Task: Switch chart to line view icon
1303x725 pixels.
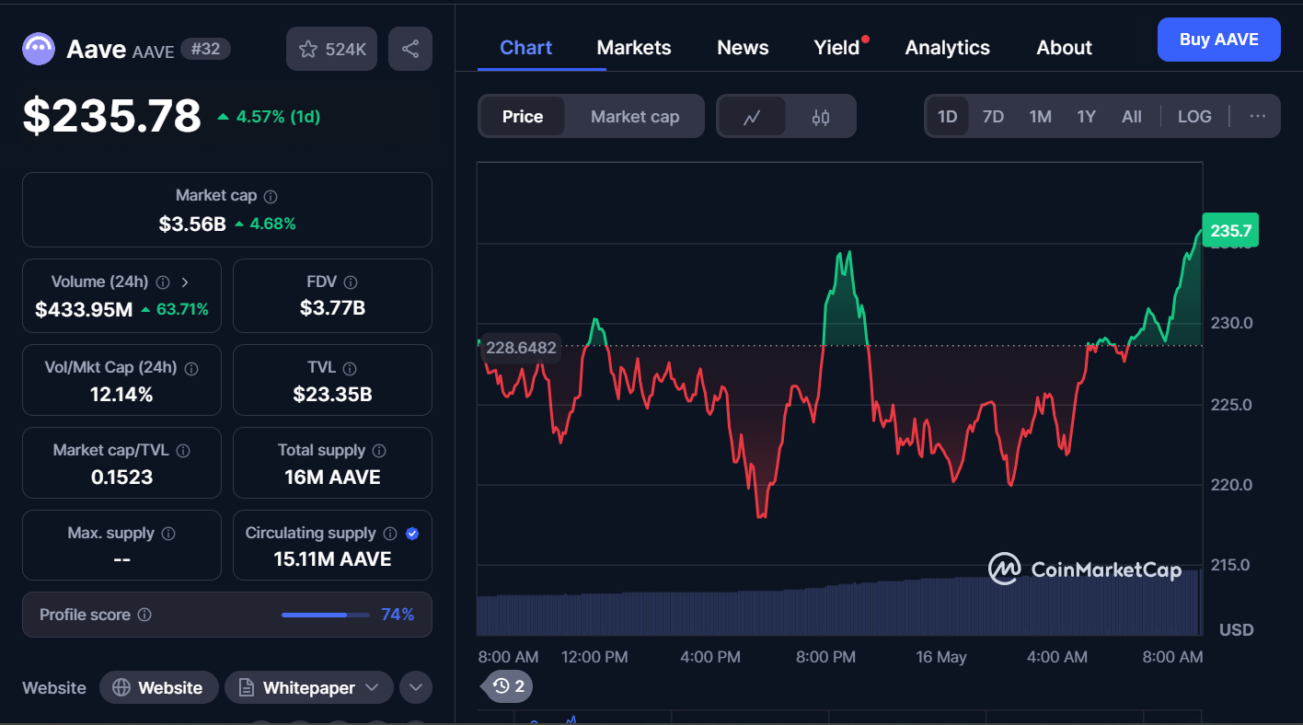Action: tap(752, 117)
